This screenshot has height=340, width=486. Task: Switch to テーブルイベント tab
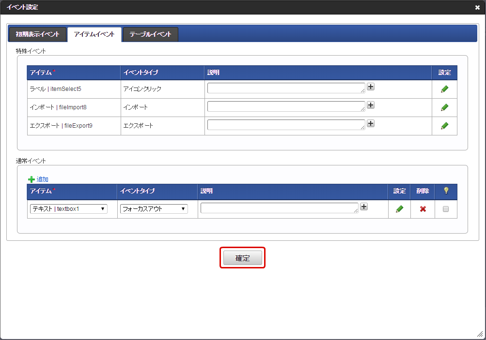pos(150,34)
